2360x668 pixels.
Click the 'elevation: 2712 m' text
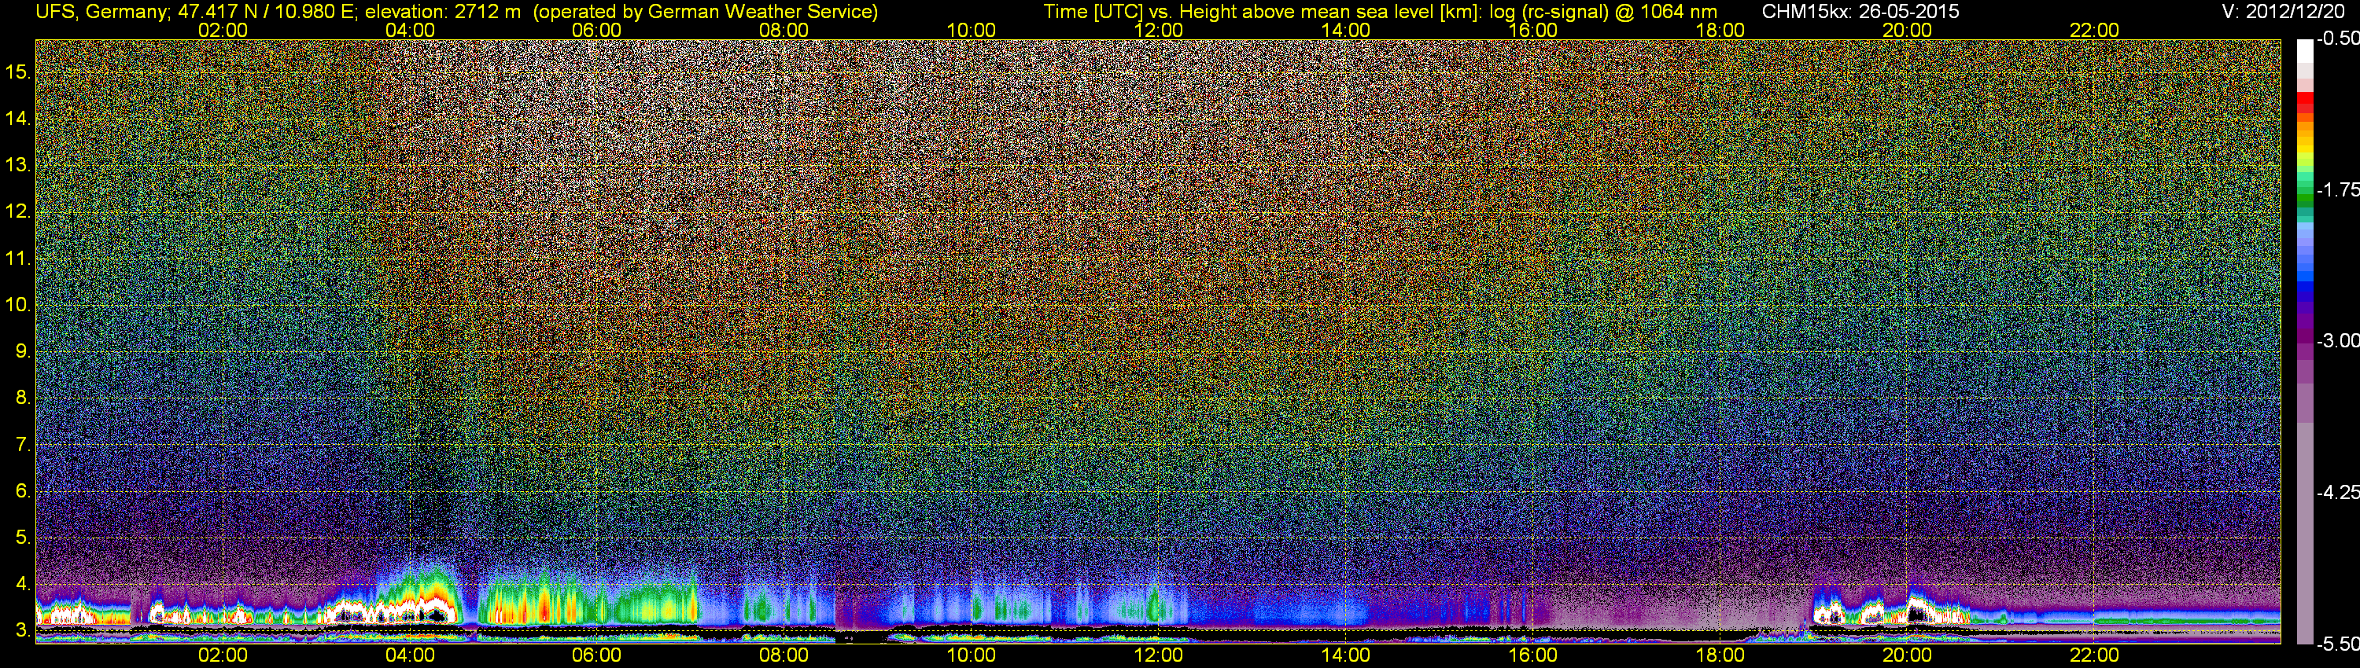442,11
